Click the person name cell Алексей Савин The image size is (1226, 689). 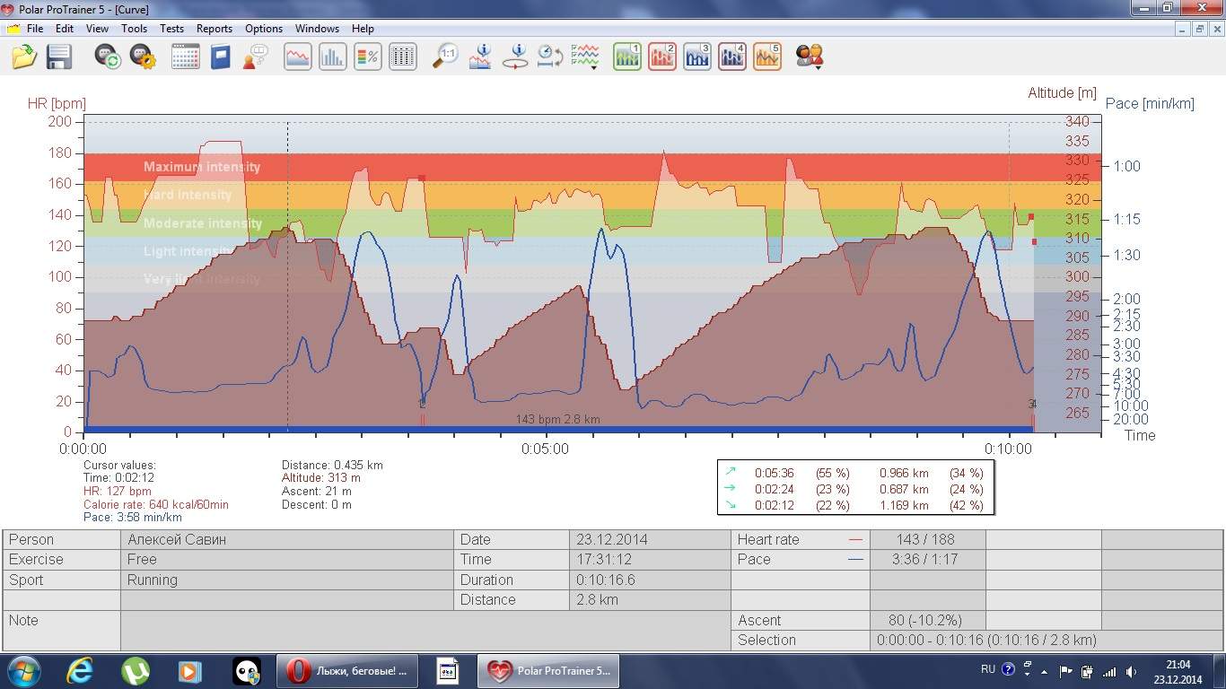click(287, 539)
